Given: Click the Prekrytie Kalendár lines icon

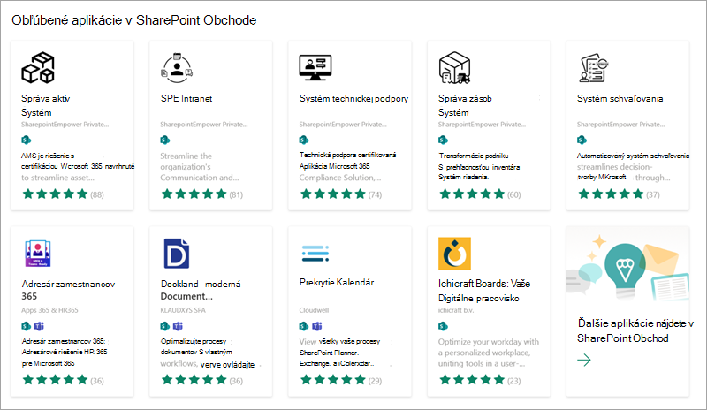Looking at the screenshot, I should coord(315,254).
